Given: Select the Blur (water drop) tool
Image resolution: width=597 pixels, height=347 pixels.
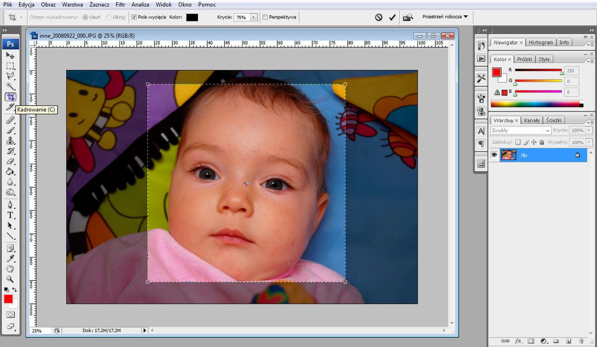Looking at the screenshot, I should tap(10, 182).
